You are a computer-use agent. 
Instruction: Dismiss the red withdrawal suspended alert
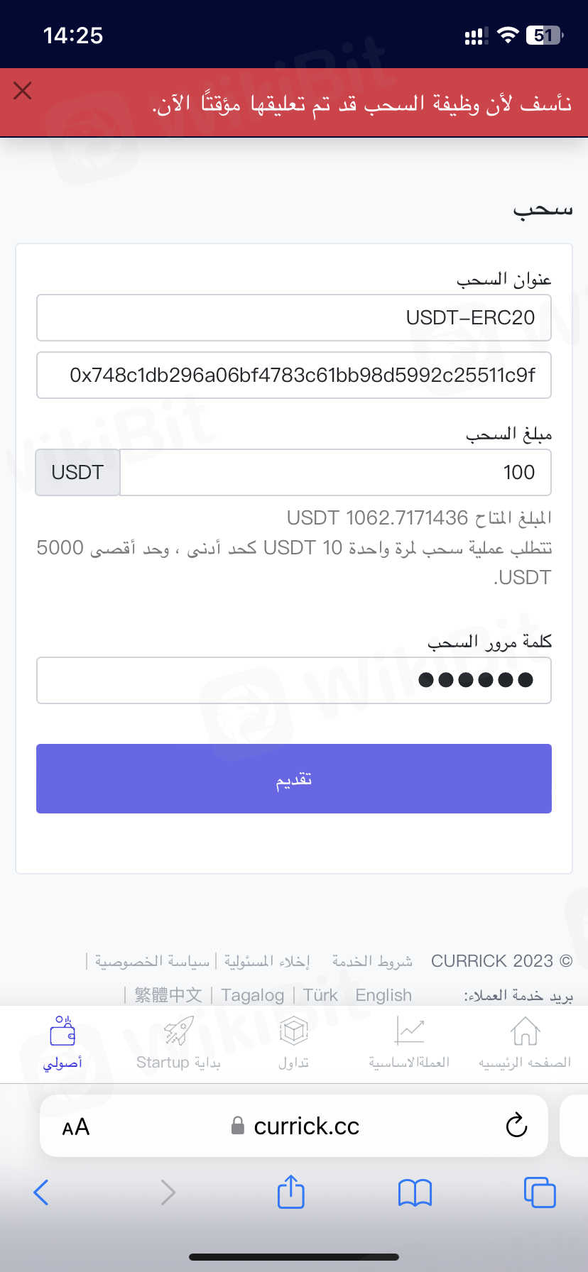pos(23,91)
